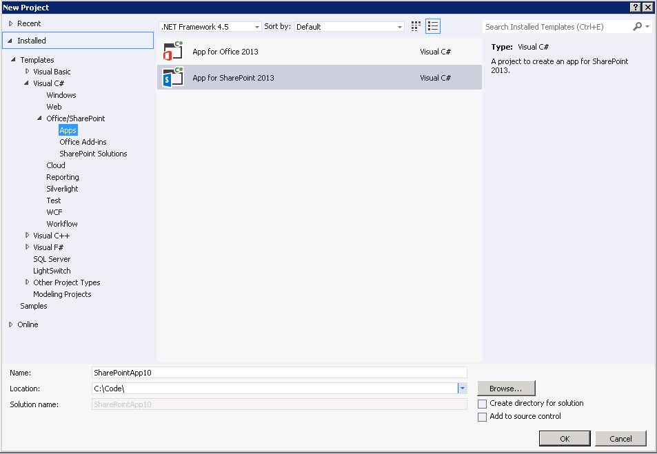Open search options dropdown arrow
The image size is (657, 454).
coord(647,26)
